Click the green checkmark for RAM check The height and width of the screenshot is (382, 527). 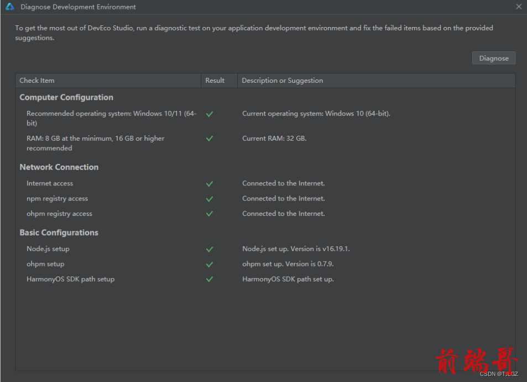point(210,138)
